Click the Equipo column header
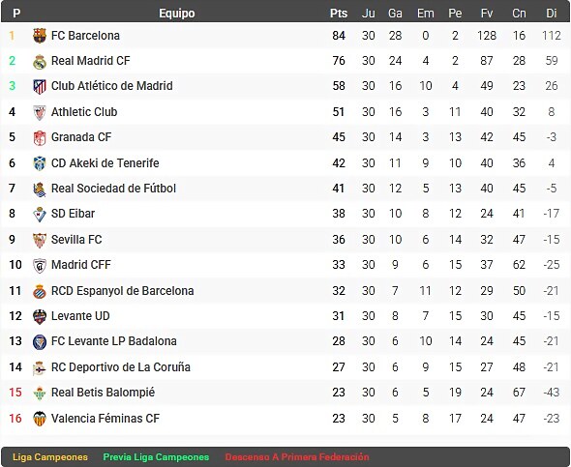The width and height of the screenshot is (571, 467). pyautogui.click(x=176, y=14)
